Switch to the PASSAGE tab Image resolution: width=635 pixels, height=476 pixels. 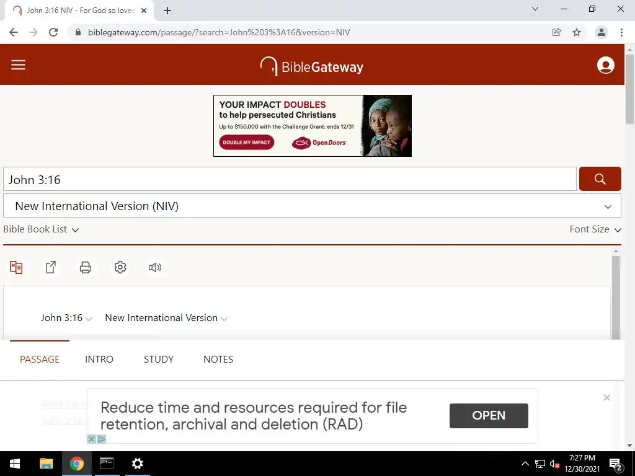(40, 359)
